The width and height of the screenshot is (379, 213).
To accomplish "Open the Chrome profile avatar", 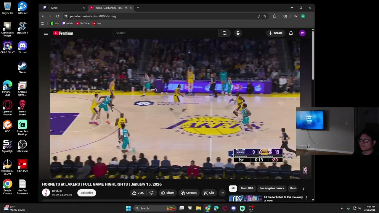I will pos(303,16).
